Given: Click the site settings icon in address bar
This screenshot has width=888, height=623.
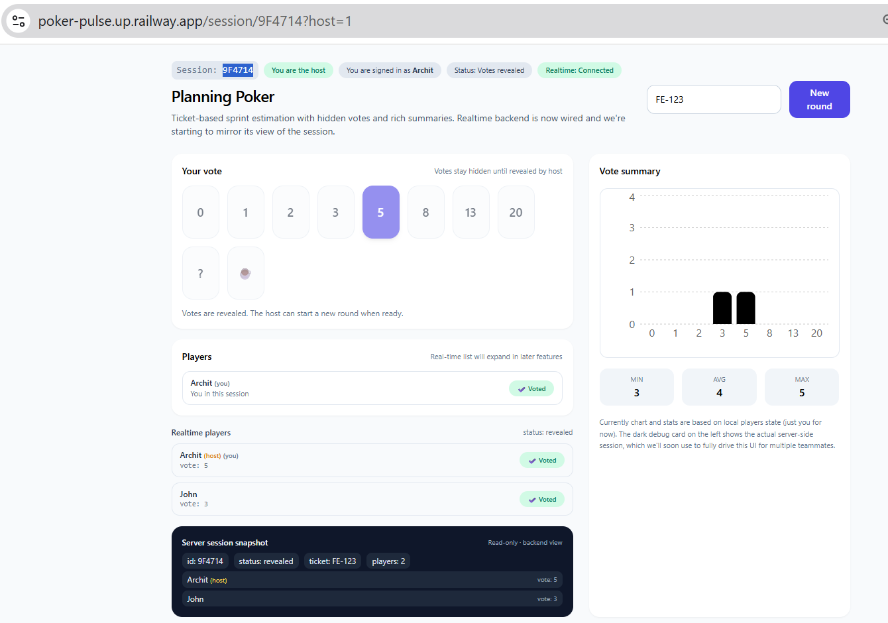Looking at the screenshot, I should click(x=19, y=21).
